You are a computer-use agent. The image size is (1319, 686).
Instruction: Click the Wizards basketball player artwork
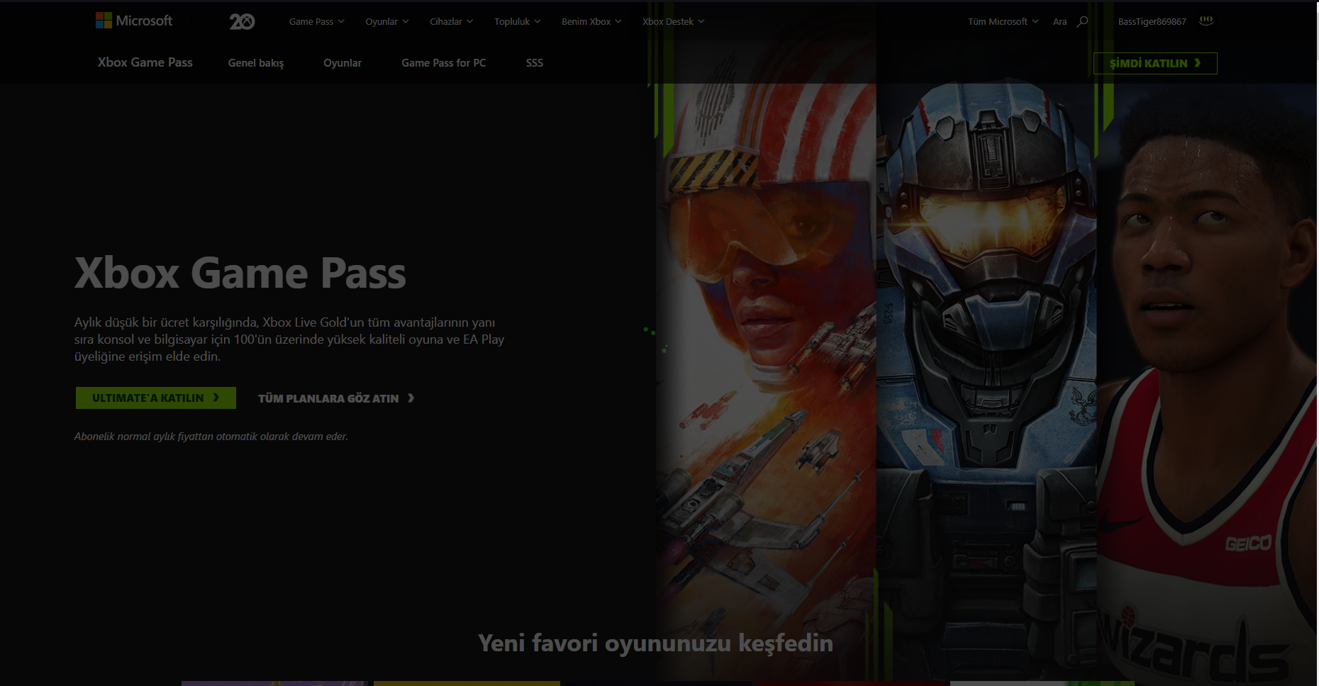tap(1208, 383)
